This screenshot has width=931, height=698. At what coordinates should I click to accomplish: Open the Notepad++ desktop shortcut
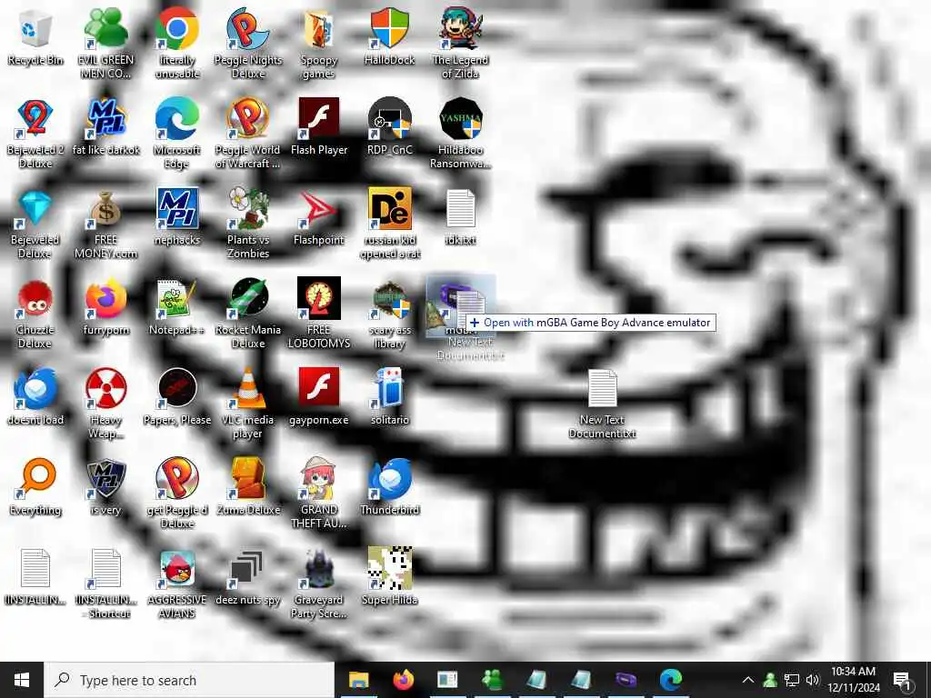tap(177, 299)
